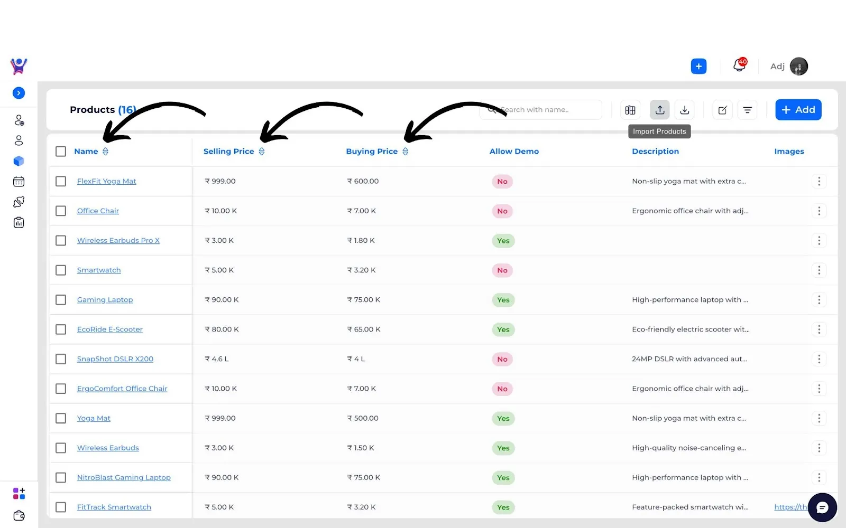This screenshot has height=528, width=846.
Task: Open the Smartwatch row three-dot menu
Action: click(819, 270)
